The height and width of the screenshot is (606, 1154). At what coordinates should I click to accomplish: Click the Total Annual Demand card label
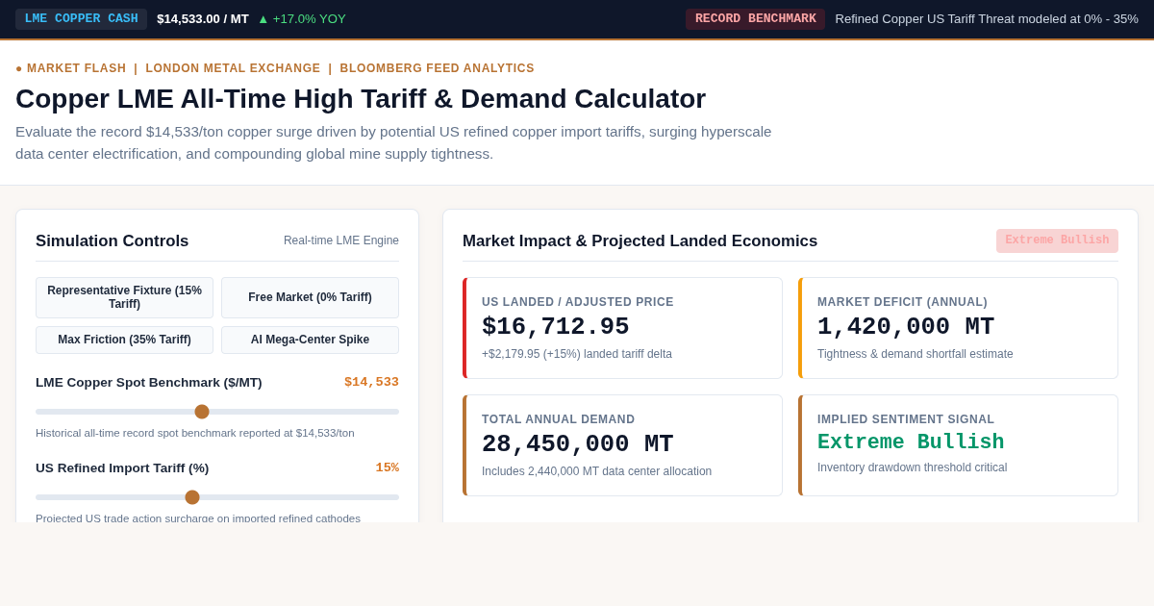tap(559, 419)
